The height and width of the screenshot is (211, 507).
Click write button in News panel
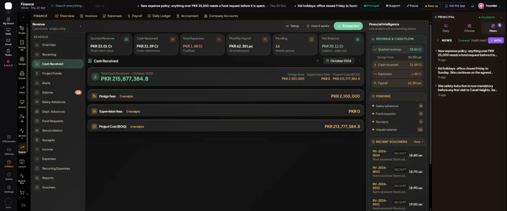click(496, 40)
